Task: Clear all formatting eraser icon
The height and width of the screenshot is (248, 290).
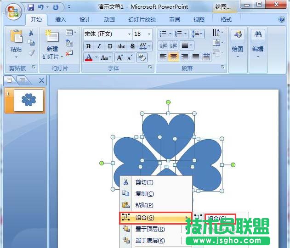Action: tap(142, 57)
